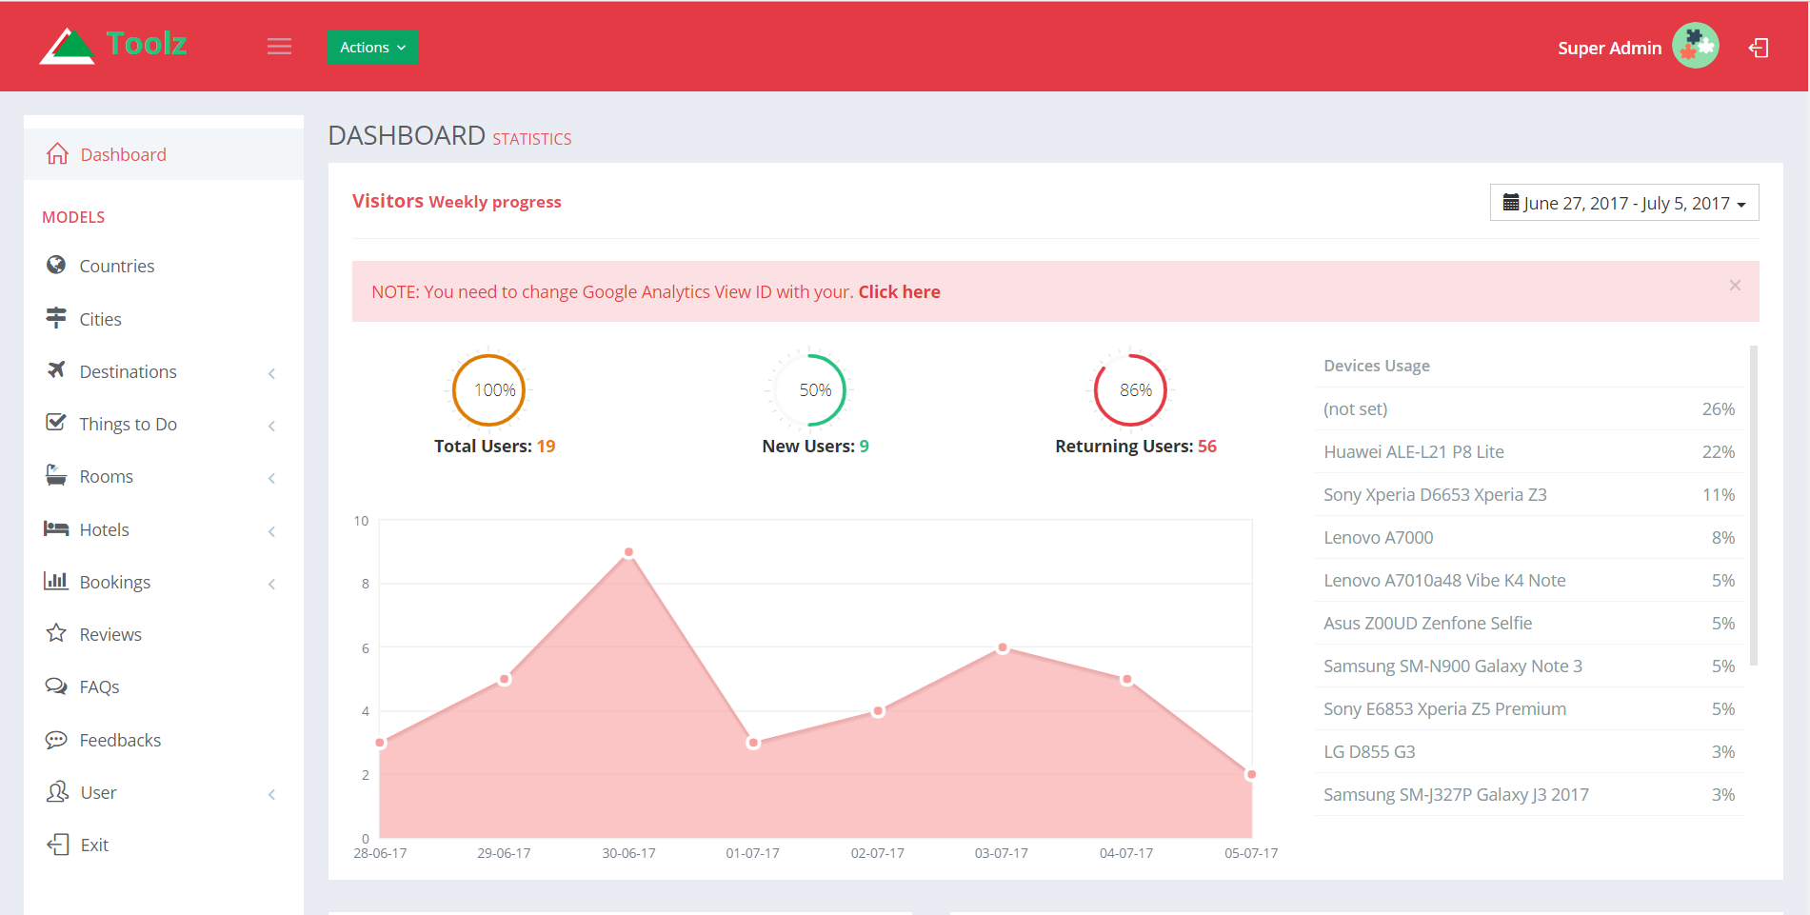
Task: Click the Toolz logo
Action: pos(113,45)
